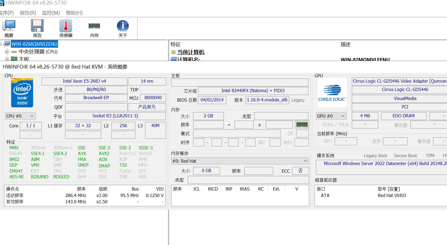
Task: Expand the 主板 tree node
Action: coord(7,59)
